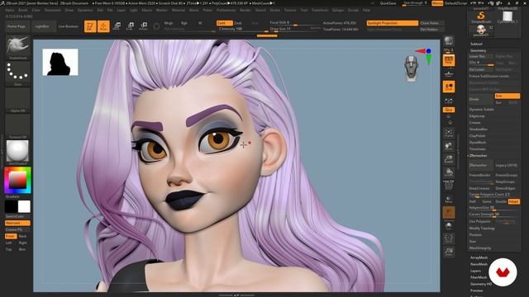The width and height of the screenshot is (529, 297).
Task: Open the Preferences menu
Action: [226, 10]
